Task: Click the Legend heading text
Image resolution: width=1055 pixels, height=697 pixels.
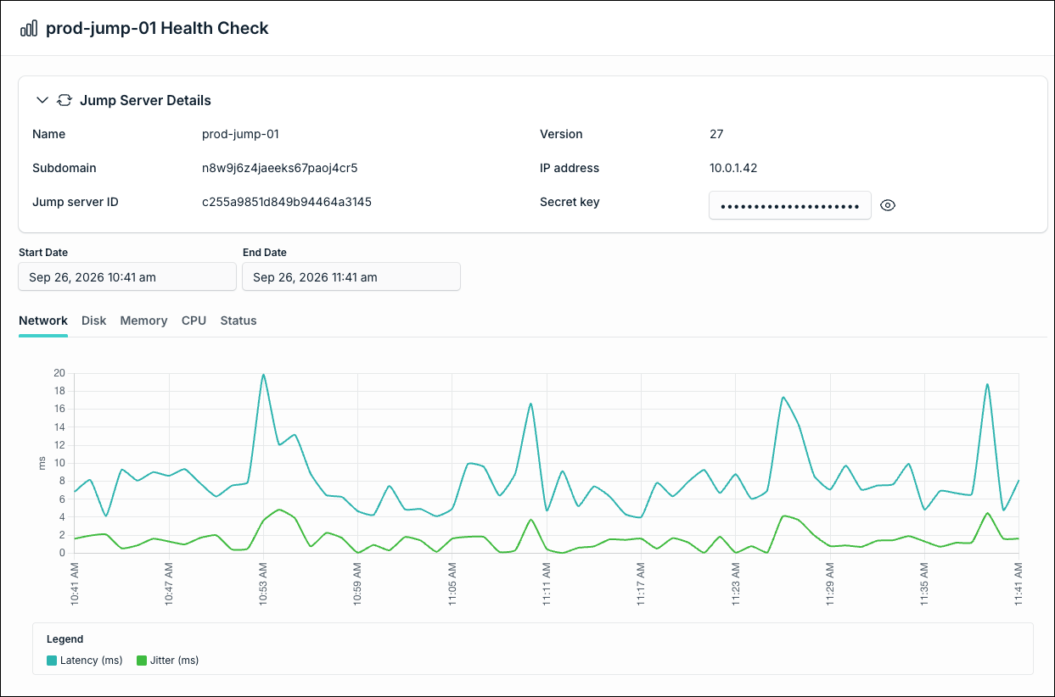Action: pos(65,639)
